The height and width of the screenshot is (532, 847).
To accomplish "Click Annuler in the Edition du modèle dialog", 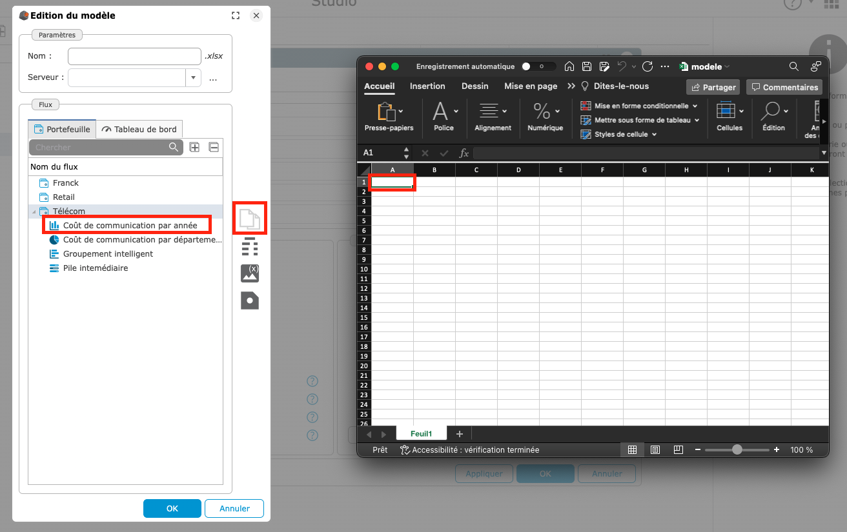I will click(x=234, y=508).
